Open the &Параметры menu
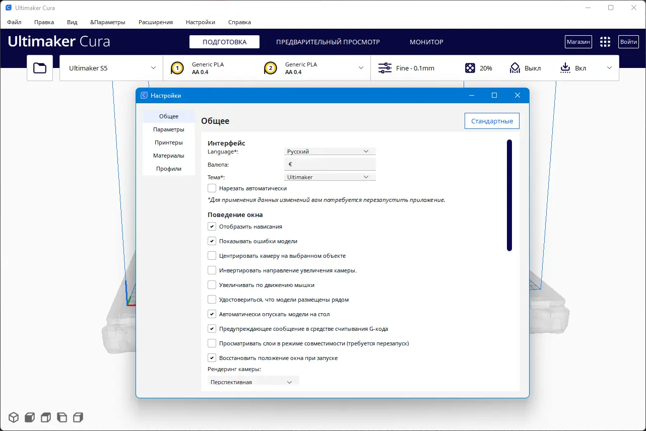 (x=108, y=22)
